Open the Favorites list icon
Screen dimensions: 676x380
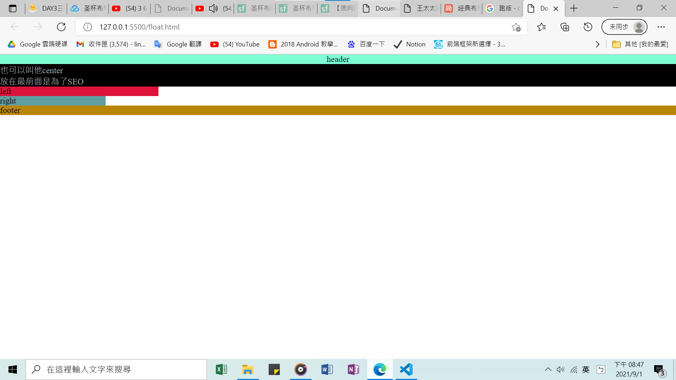(542, 27)
